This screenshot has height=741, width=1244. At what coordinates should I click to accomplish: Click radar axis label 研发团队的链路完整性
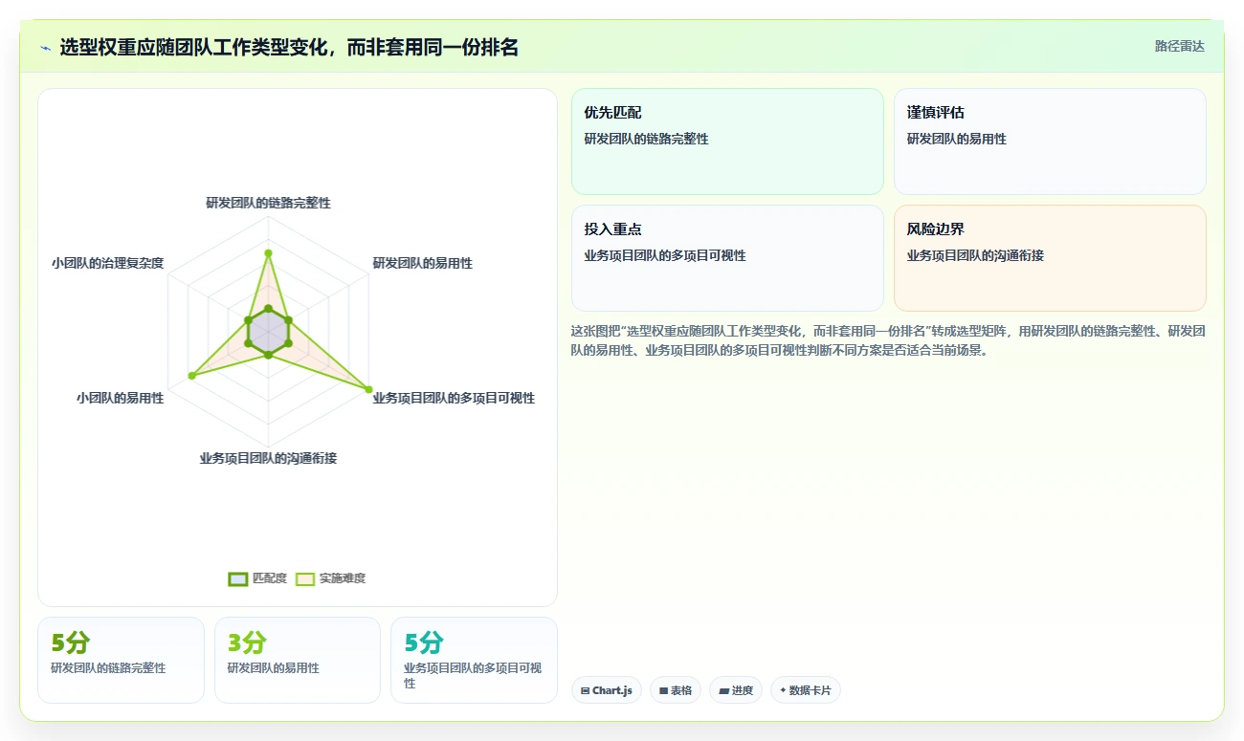tap(268, 203)
